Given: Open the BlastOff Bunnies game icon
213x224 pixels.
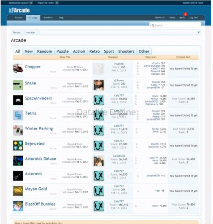Looking at the screenshot, I should [18, 206].
